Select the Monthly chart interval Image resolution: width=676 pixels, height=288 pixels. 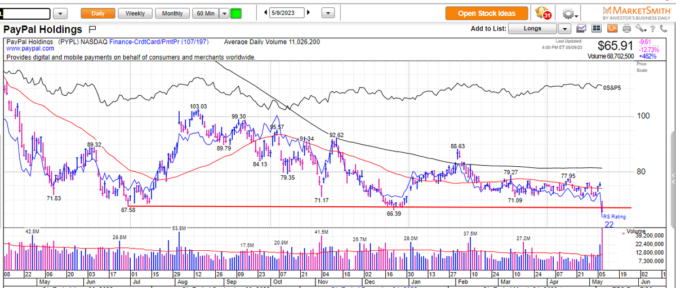pyautogui.click(x=172, y=13)
